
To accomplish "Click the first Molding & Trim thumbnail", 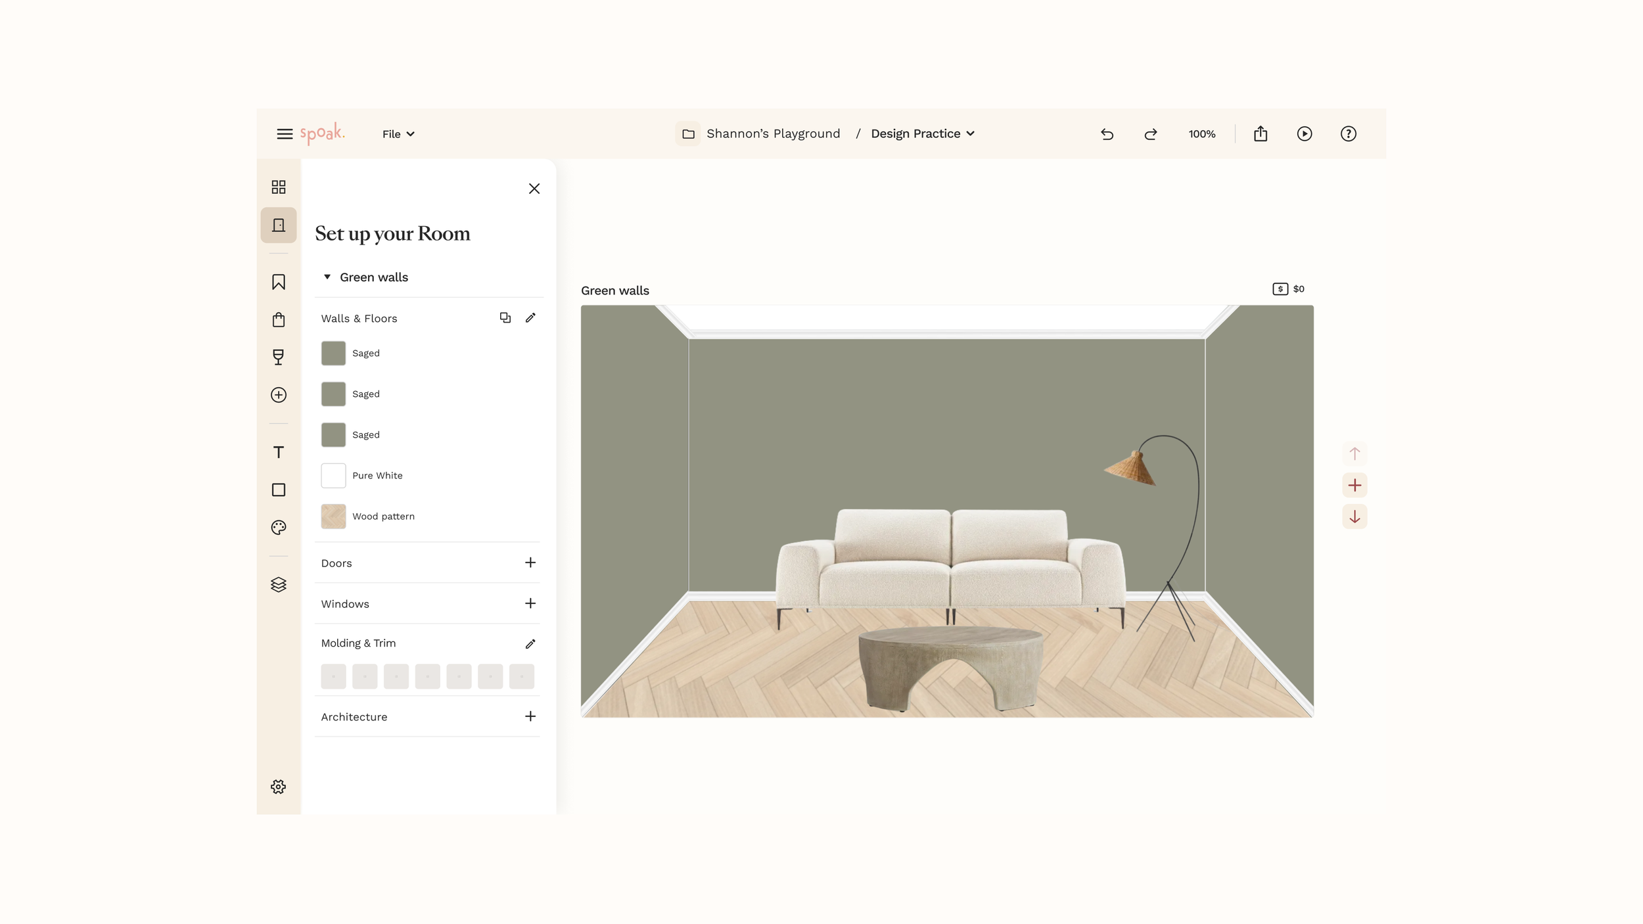I will tap(333, 676).
